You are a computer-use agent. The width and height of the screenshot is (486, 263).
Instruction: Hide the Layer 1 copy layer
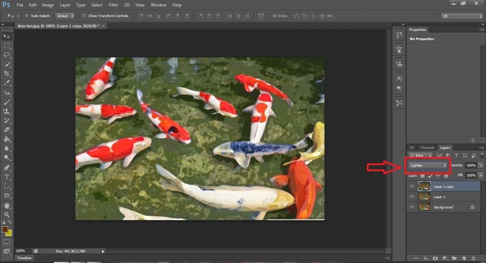[411, 186]
